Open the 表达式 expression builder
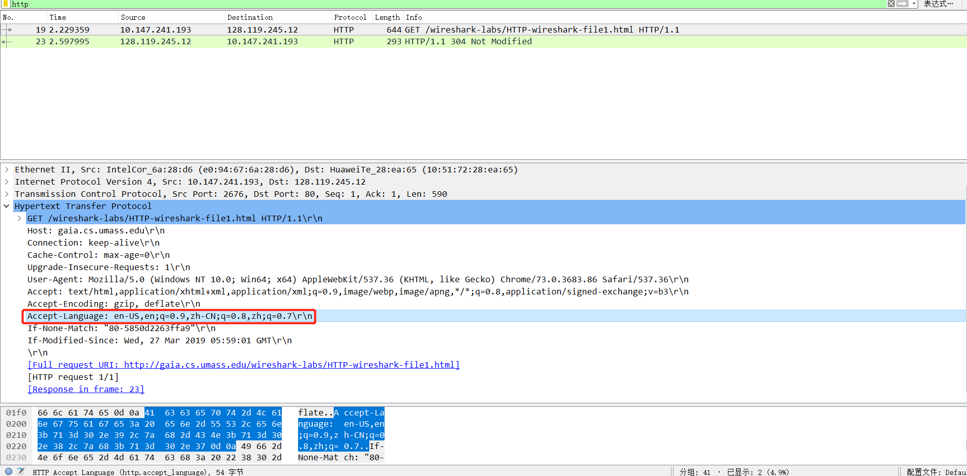Viewport: 967px width, 476px height. click(937, 4)
